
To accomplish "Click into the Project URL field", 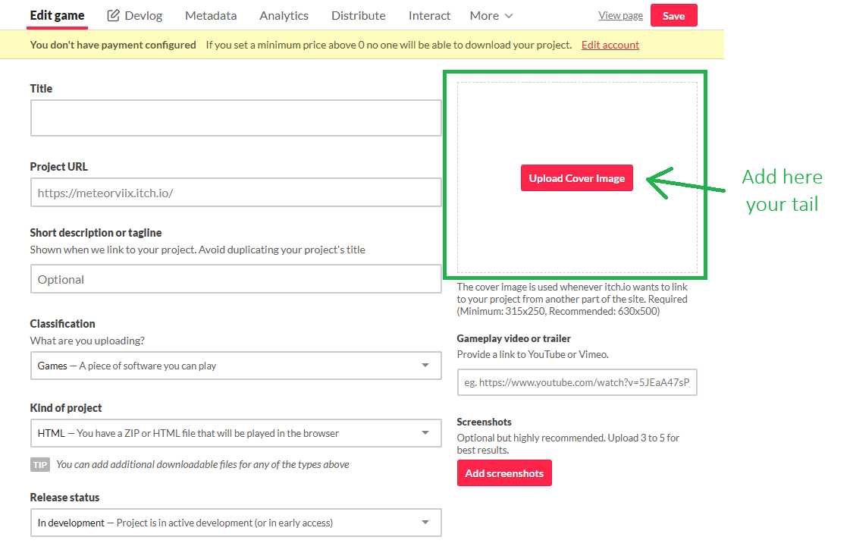I will click(236, 193).
